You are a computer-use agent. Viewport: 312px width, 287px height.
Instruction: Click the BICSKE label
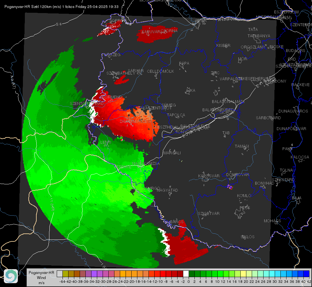tap(276, 47)
